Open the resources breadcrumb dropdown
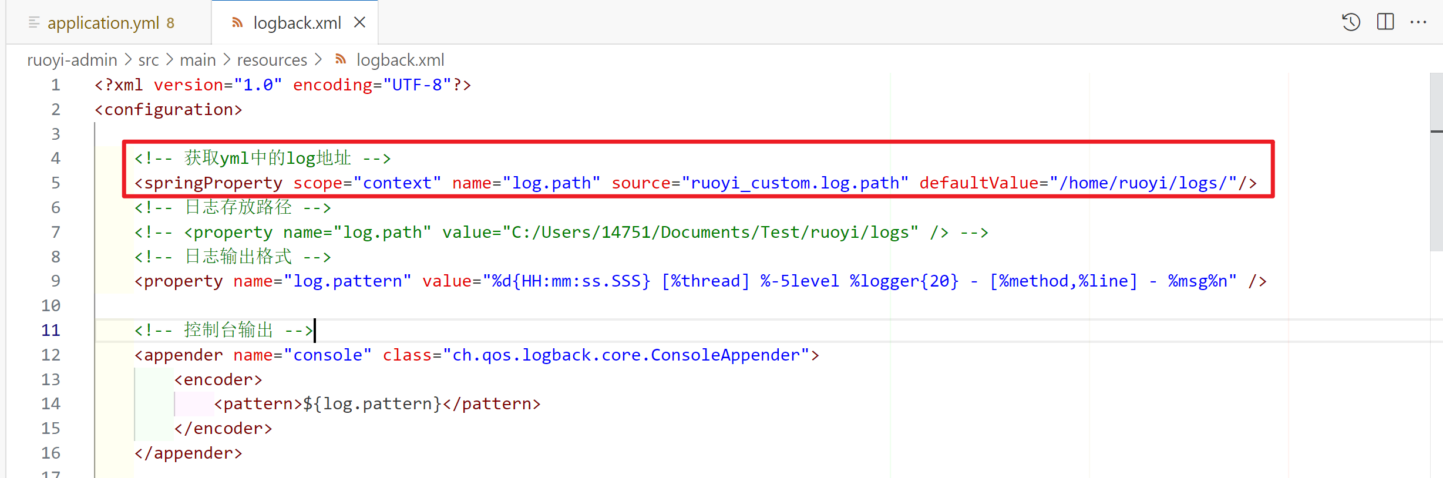1443x478 pixels. 271,60
